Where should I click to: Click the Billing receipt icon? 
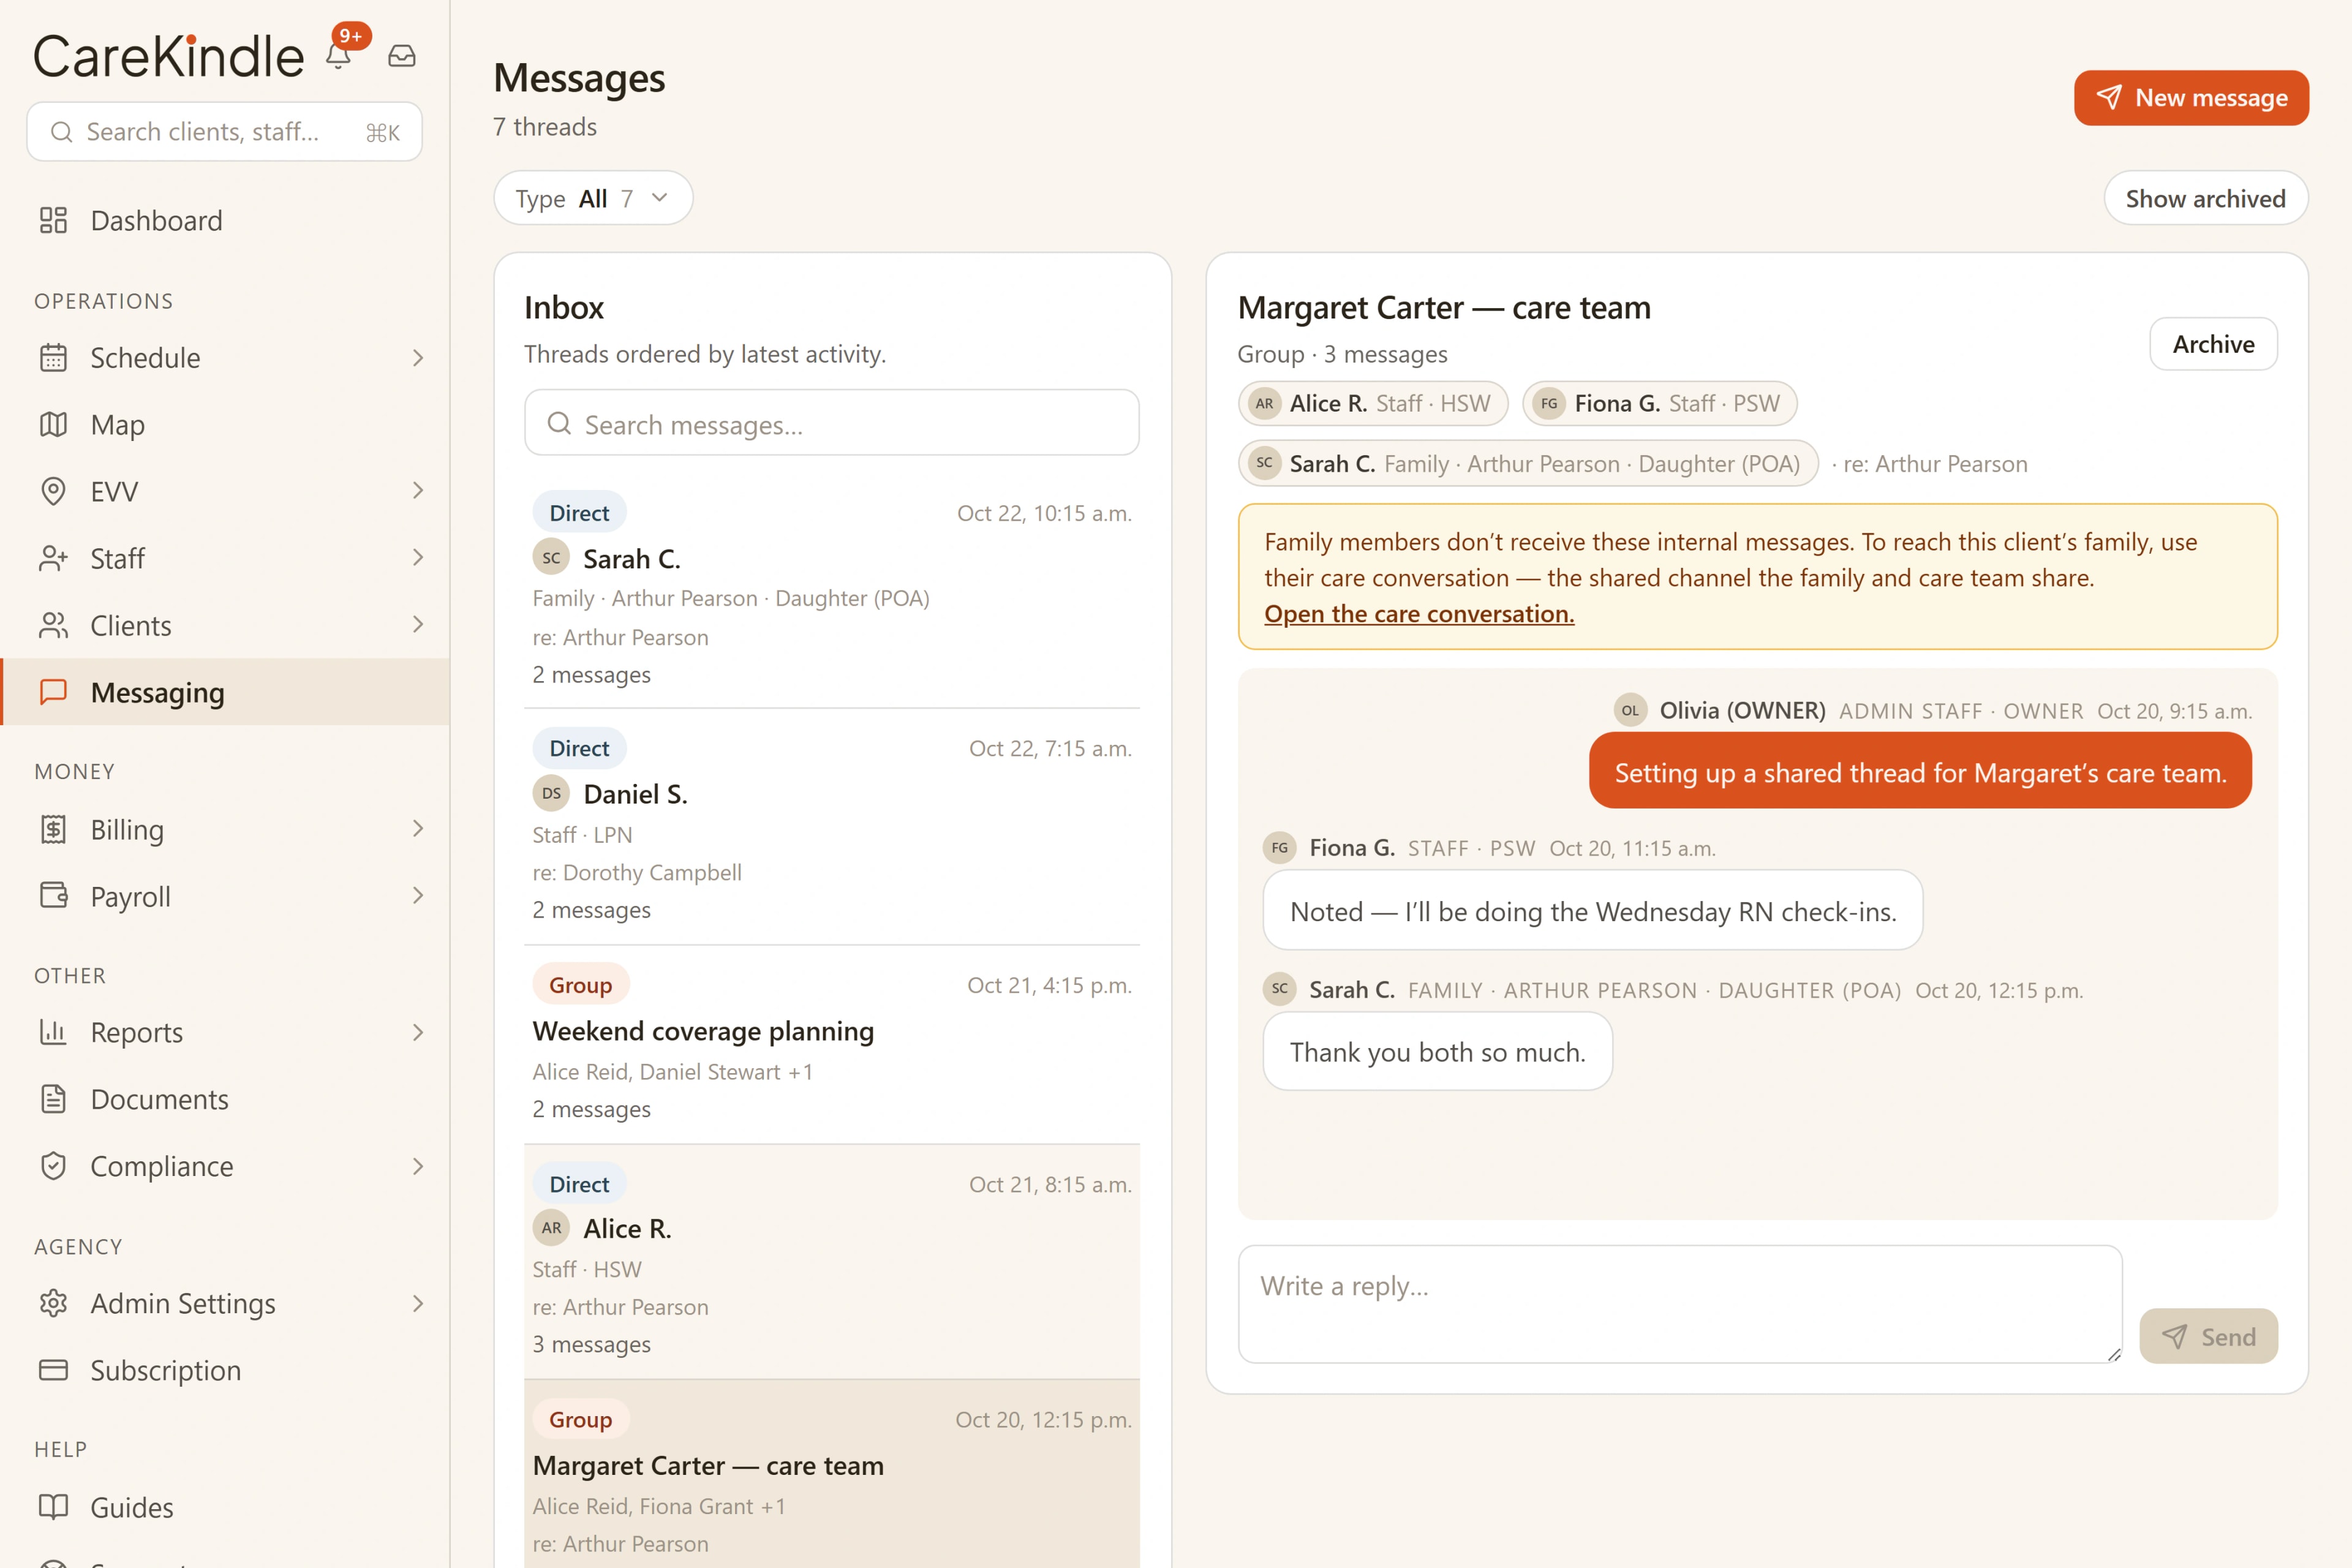53,829
